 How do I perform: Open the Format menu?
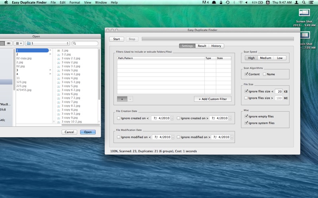click(75, 2)
